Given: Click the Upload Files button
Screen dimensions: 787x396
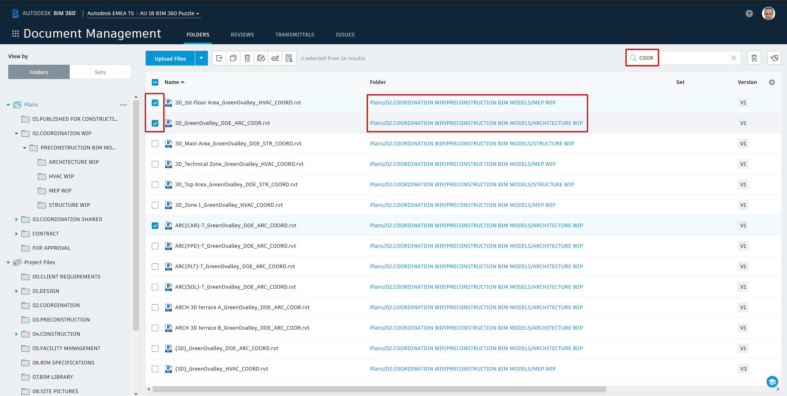Looking at the screenshot, I should tap(170, 58).
